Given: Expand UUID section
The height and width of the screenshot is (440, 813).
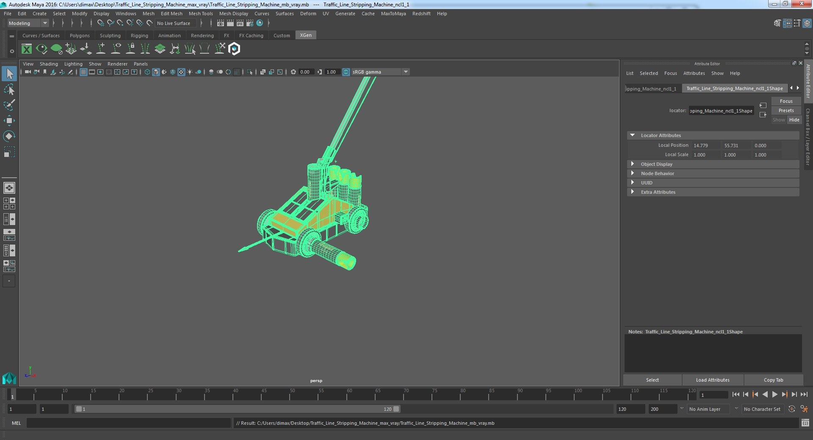Looking at the screenshot, I should (x=632, y=183).
